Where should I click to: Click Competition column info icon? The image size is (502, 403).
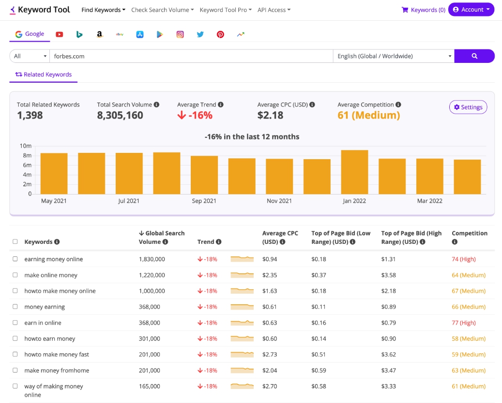(x=455, y=242)
